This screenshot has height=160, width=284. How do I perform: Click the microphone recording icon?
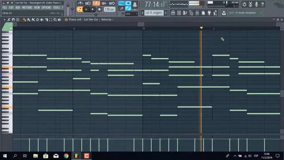click(x=256, y=4)
